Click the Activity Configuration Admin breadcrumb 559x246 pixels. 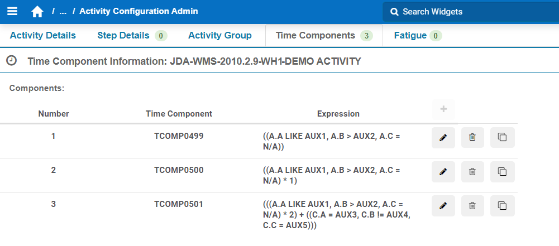(x=138, y=11)
